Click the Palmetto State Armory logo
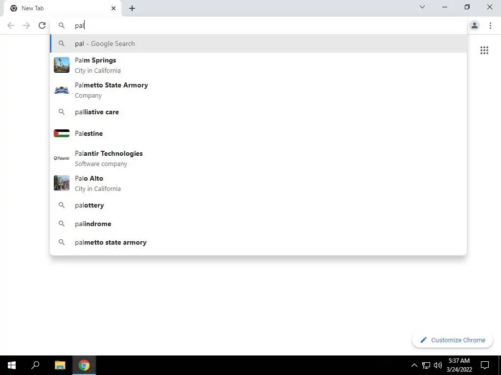This screenshot has width=501, height=375. (x=62, y=90)
